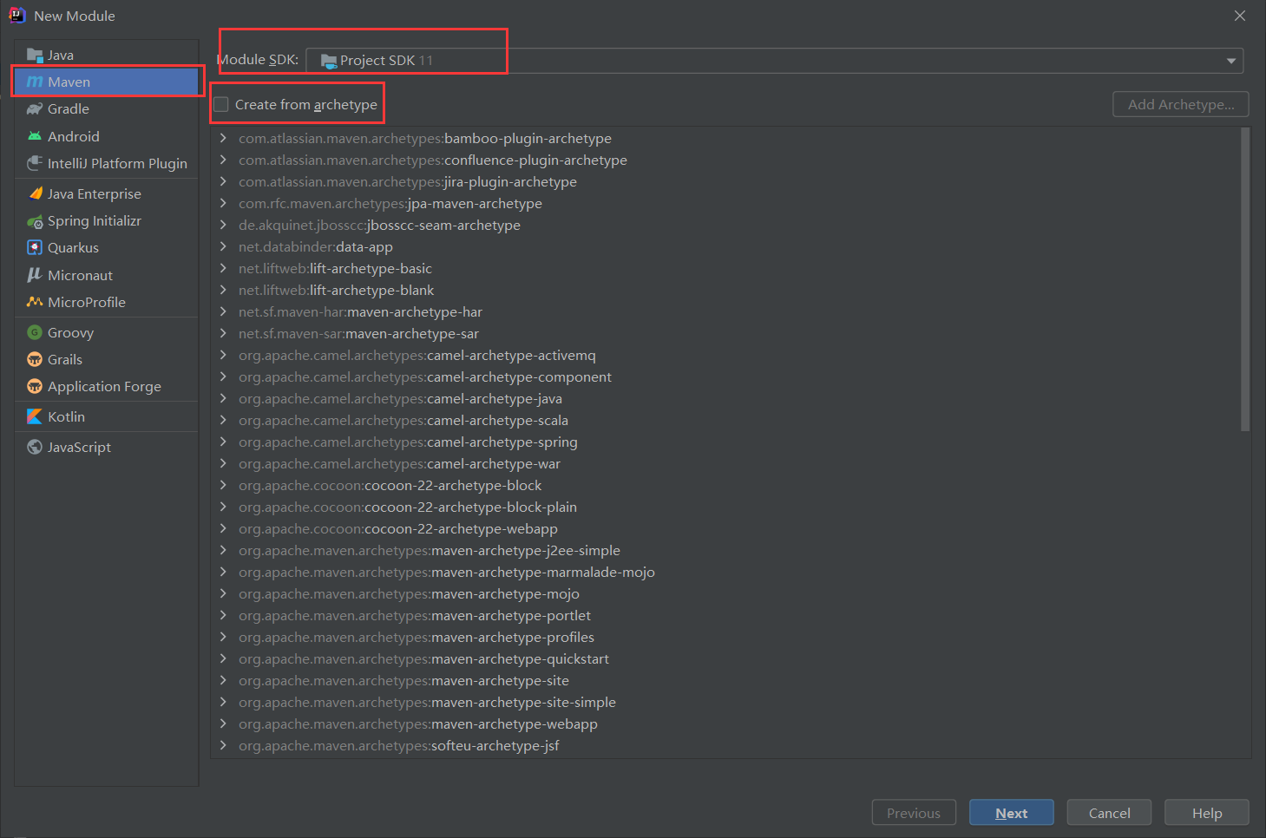Image resolution: width=1266 pixels, height=838 pixels.
Task: Expand jira-plugin-archetype node
Action: (x=223, y=181)
